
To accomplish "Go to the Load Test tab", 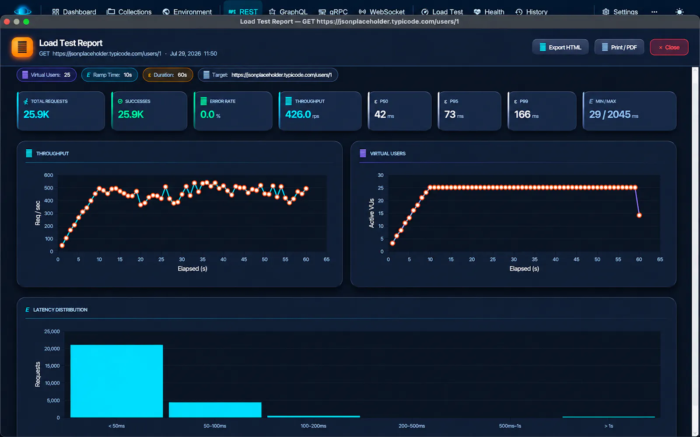I will [442, 12].
